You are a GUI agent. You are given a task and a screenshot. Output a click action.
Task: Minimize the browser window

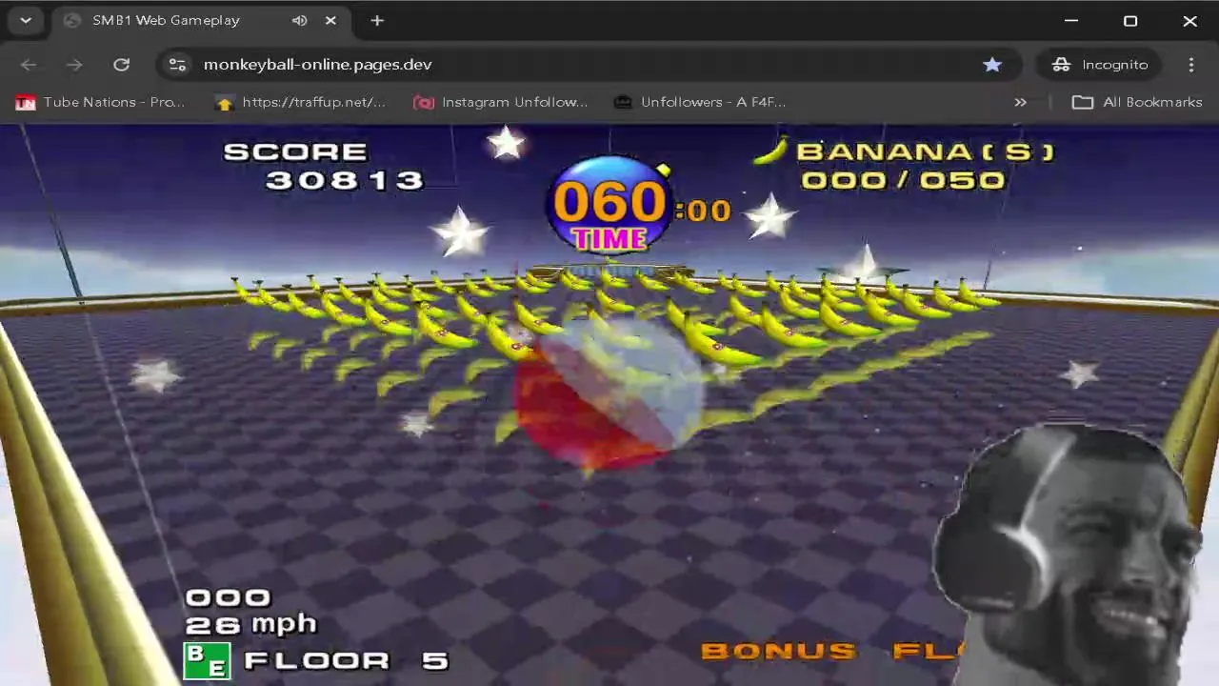[x=1071, y=20]
